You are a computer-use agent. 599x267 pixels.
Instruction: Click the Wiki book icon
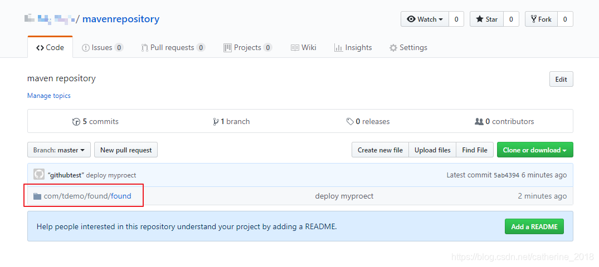click(x=295, y=48)
